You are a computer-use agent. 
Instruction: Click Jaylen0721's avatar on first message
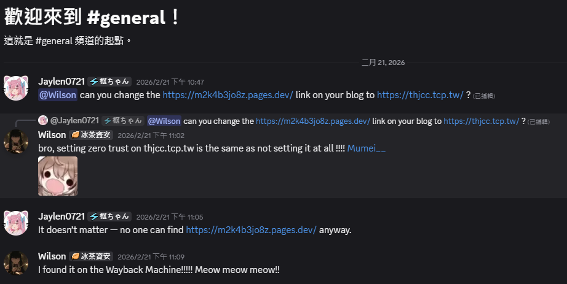click(16, 88)
